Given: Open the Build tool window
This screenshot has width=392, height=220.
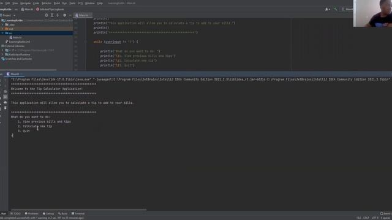Looking at the screenshot, I should 62,213.
